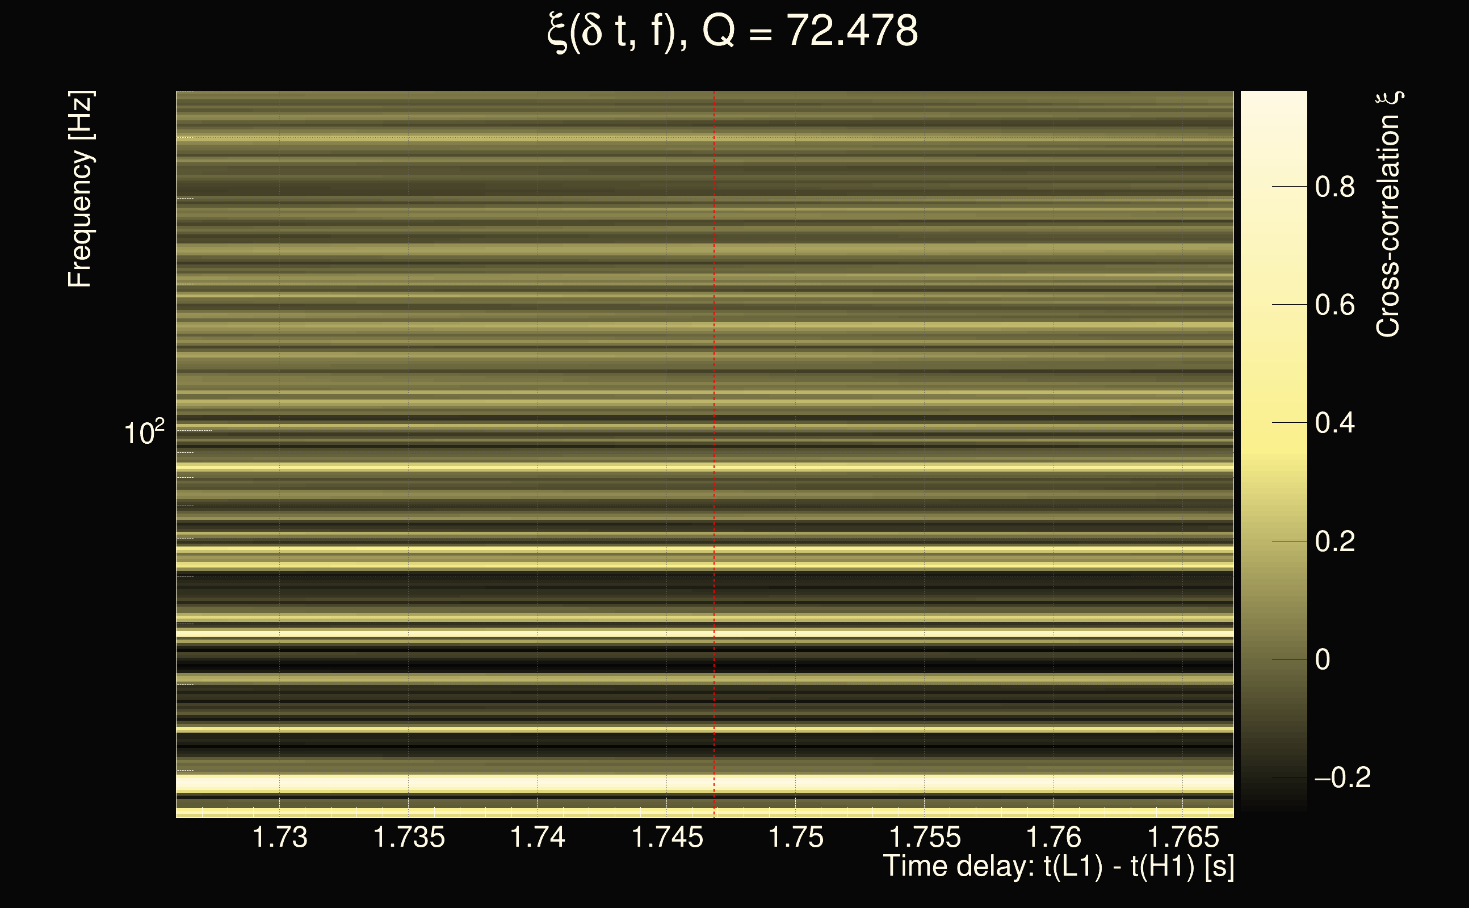Select the 1.765 x-axis tick label
This screenshot has height=908, width=1469.
(1182, 837)
